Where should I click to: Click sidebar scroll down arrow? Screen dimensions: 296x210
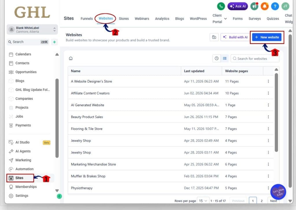click(57, 191)
